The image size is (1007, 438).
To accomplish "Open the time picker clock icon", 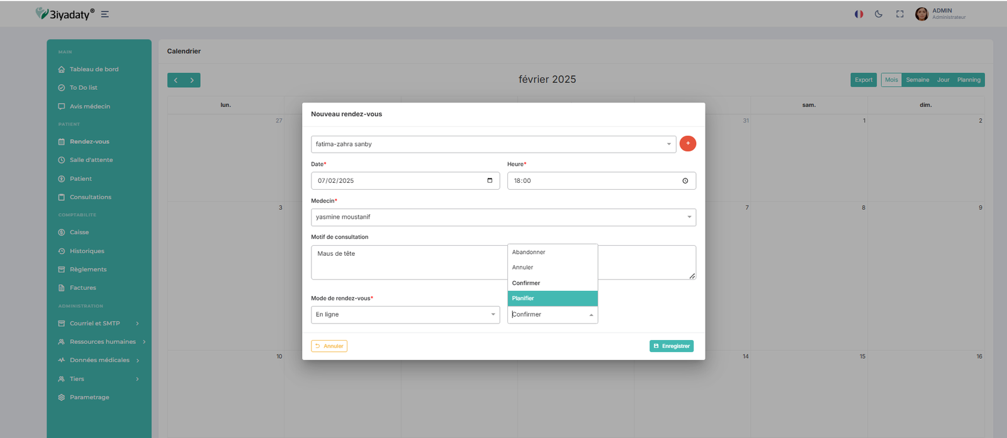I will click(x=685, y=181).
